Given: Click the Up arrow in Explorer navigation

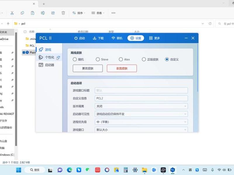Looking at the screenshot, I should point(8,24).
